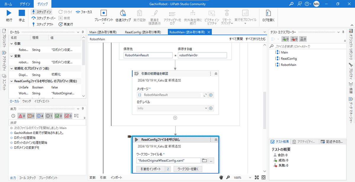355x182 pixels.
Task: Click the fit to screen icon
Action: point(257,178)
